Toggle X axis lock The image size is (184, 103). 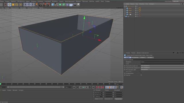(25, 5)
